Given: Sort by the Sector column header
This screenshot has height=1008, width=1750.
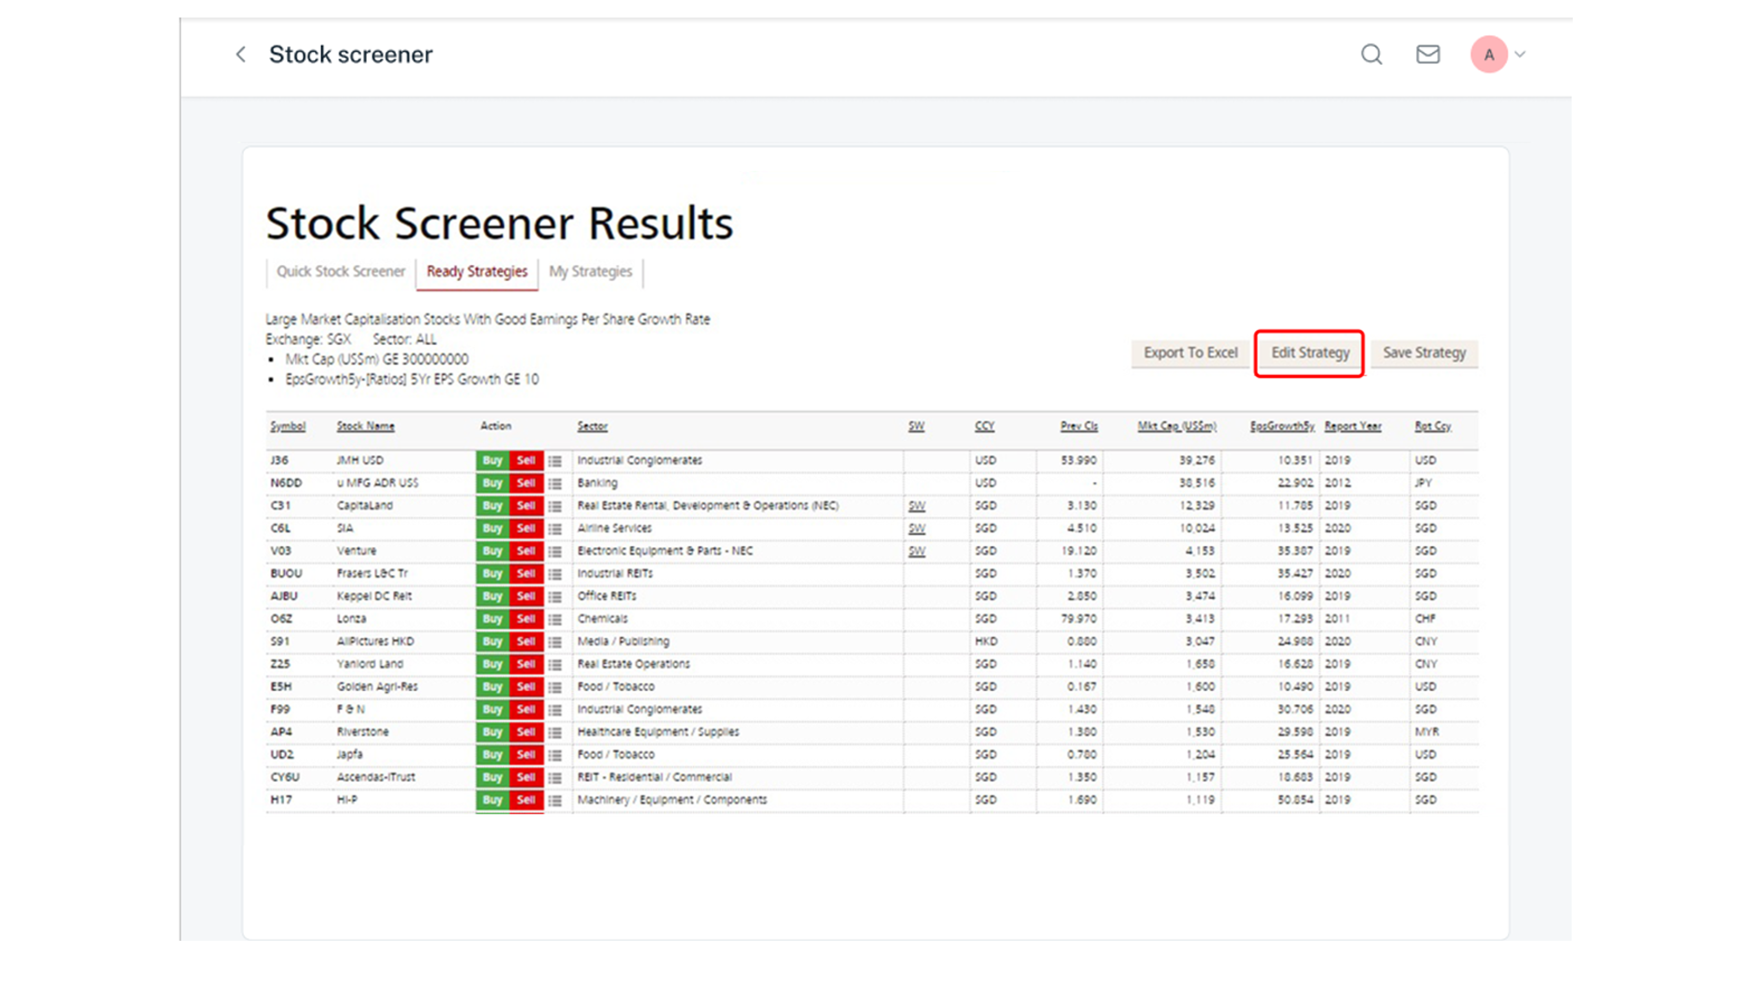Looking at the screenshot, I should [x=593, y=426].
